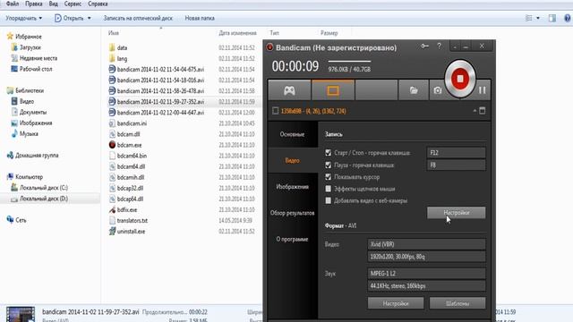Screen dimensions: 573x322
Task: Click the F12 hotkey field
Action: point(456,153)
